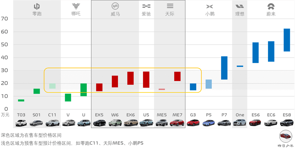Click the note '深色区域为在售车型价格区间'
The image size is (296, 148).
(x=31, y=135)
